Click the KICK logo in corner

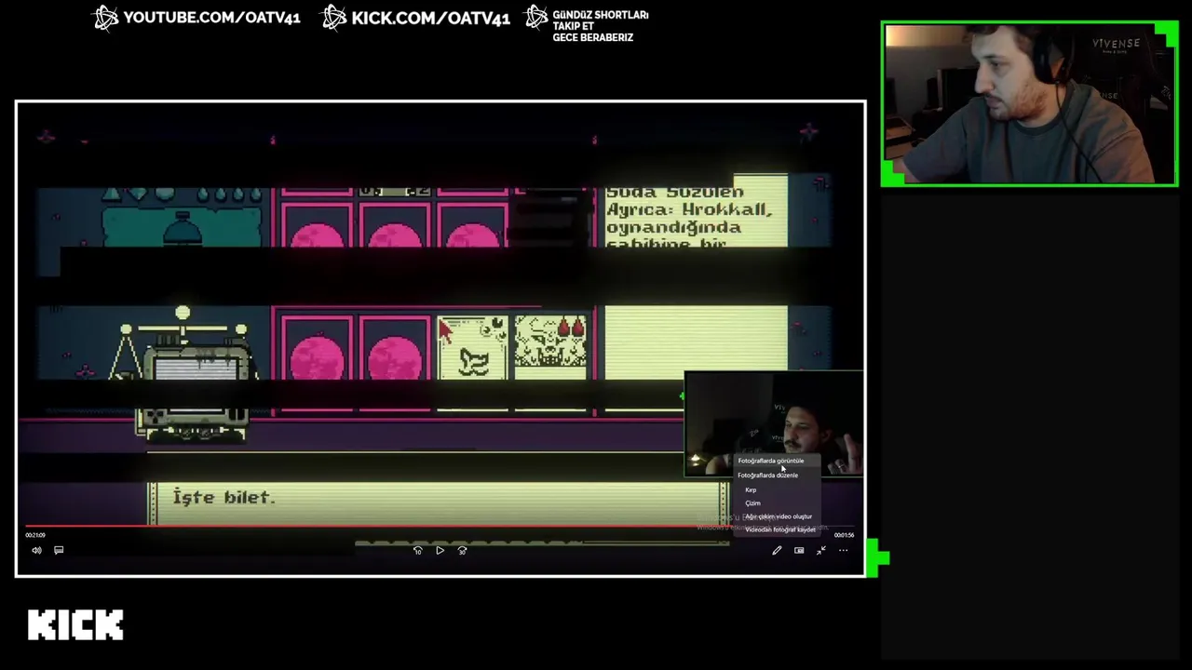75,625
